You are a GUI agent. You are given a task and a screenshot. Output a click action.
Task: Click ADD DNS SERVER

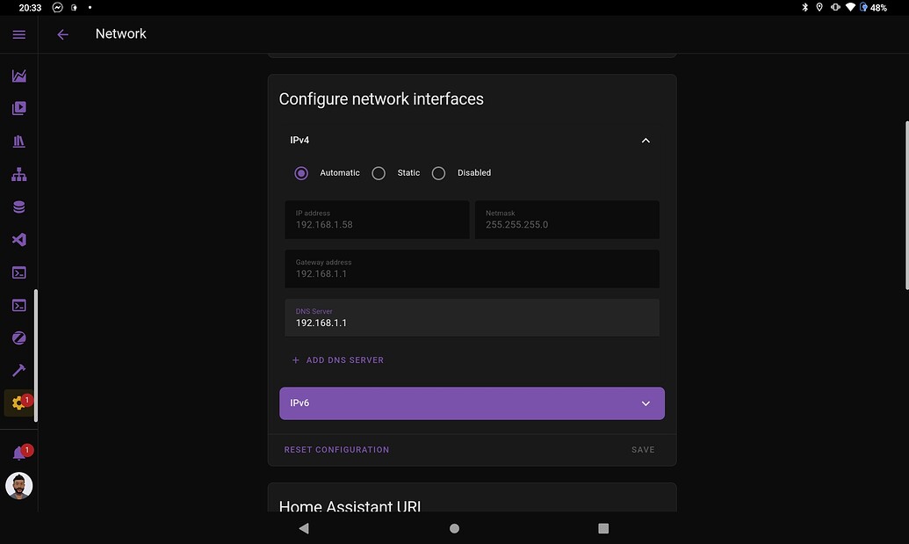click(x=338, y=359)
